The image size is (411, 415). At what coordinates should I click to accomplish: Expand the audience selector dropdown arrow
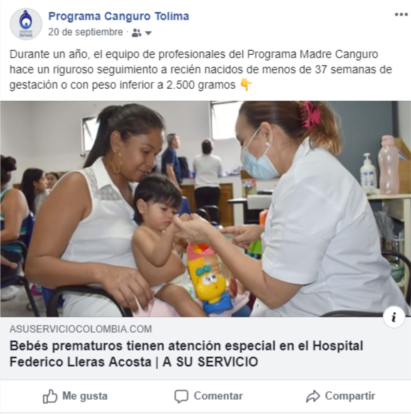click(x=148, y=33)
